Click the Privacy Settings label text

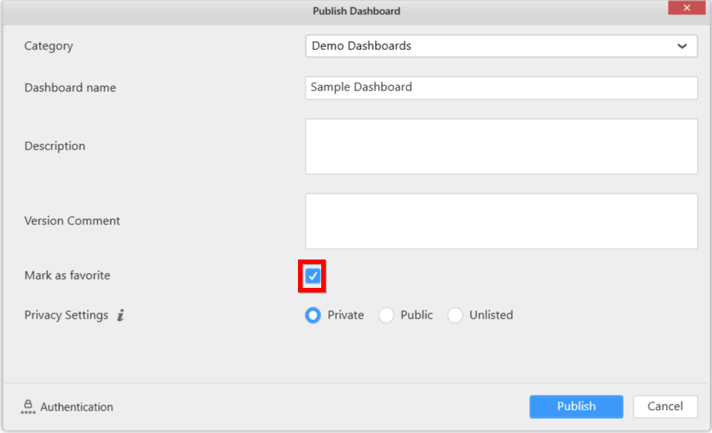pos(67,316)
